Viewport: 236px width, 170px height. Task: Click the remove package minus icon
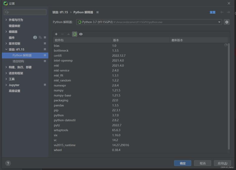(x=62, y=34)
